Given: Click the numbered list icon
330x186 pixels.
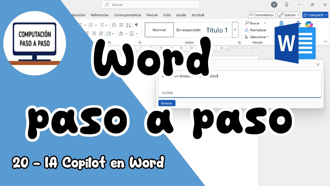Looking at the screenshot, I should tap(91, 25).
